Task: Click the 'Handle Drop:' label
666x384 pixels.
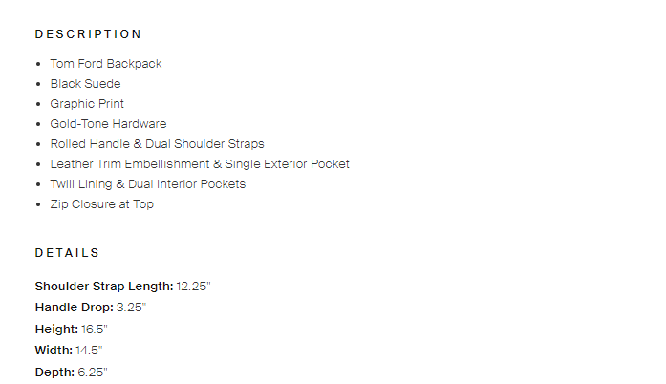Action: click(74, 308)
